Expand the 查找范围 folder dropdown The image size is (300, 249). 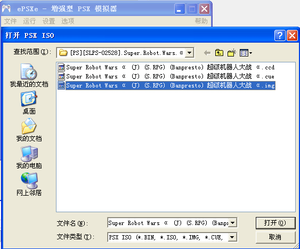(189, 52)
